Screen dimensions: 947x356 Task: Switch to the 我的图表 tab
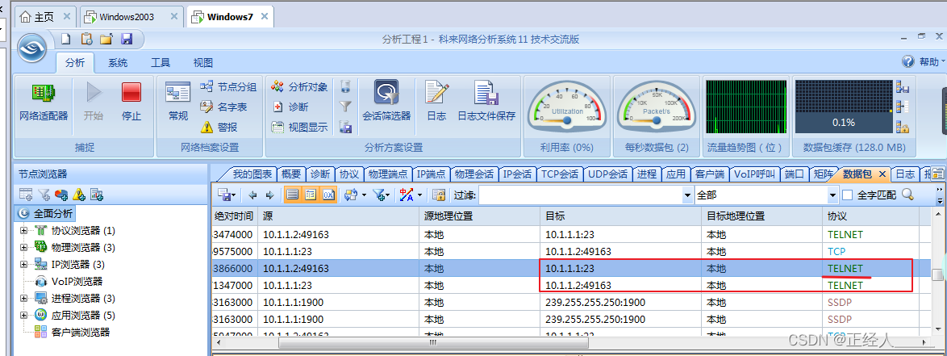click(252, 174)
